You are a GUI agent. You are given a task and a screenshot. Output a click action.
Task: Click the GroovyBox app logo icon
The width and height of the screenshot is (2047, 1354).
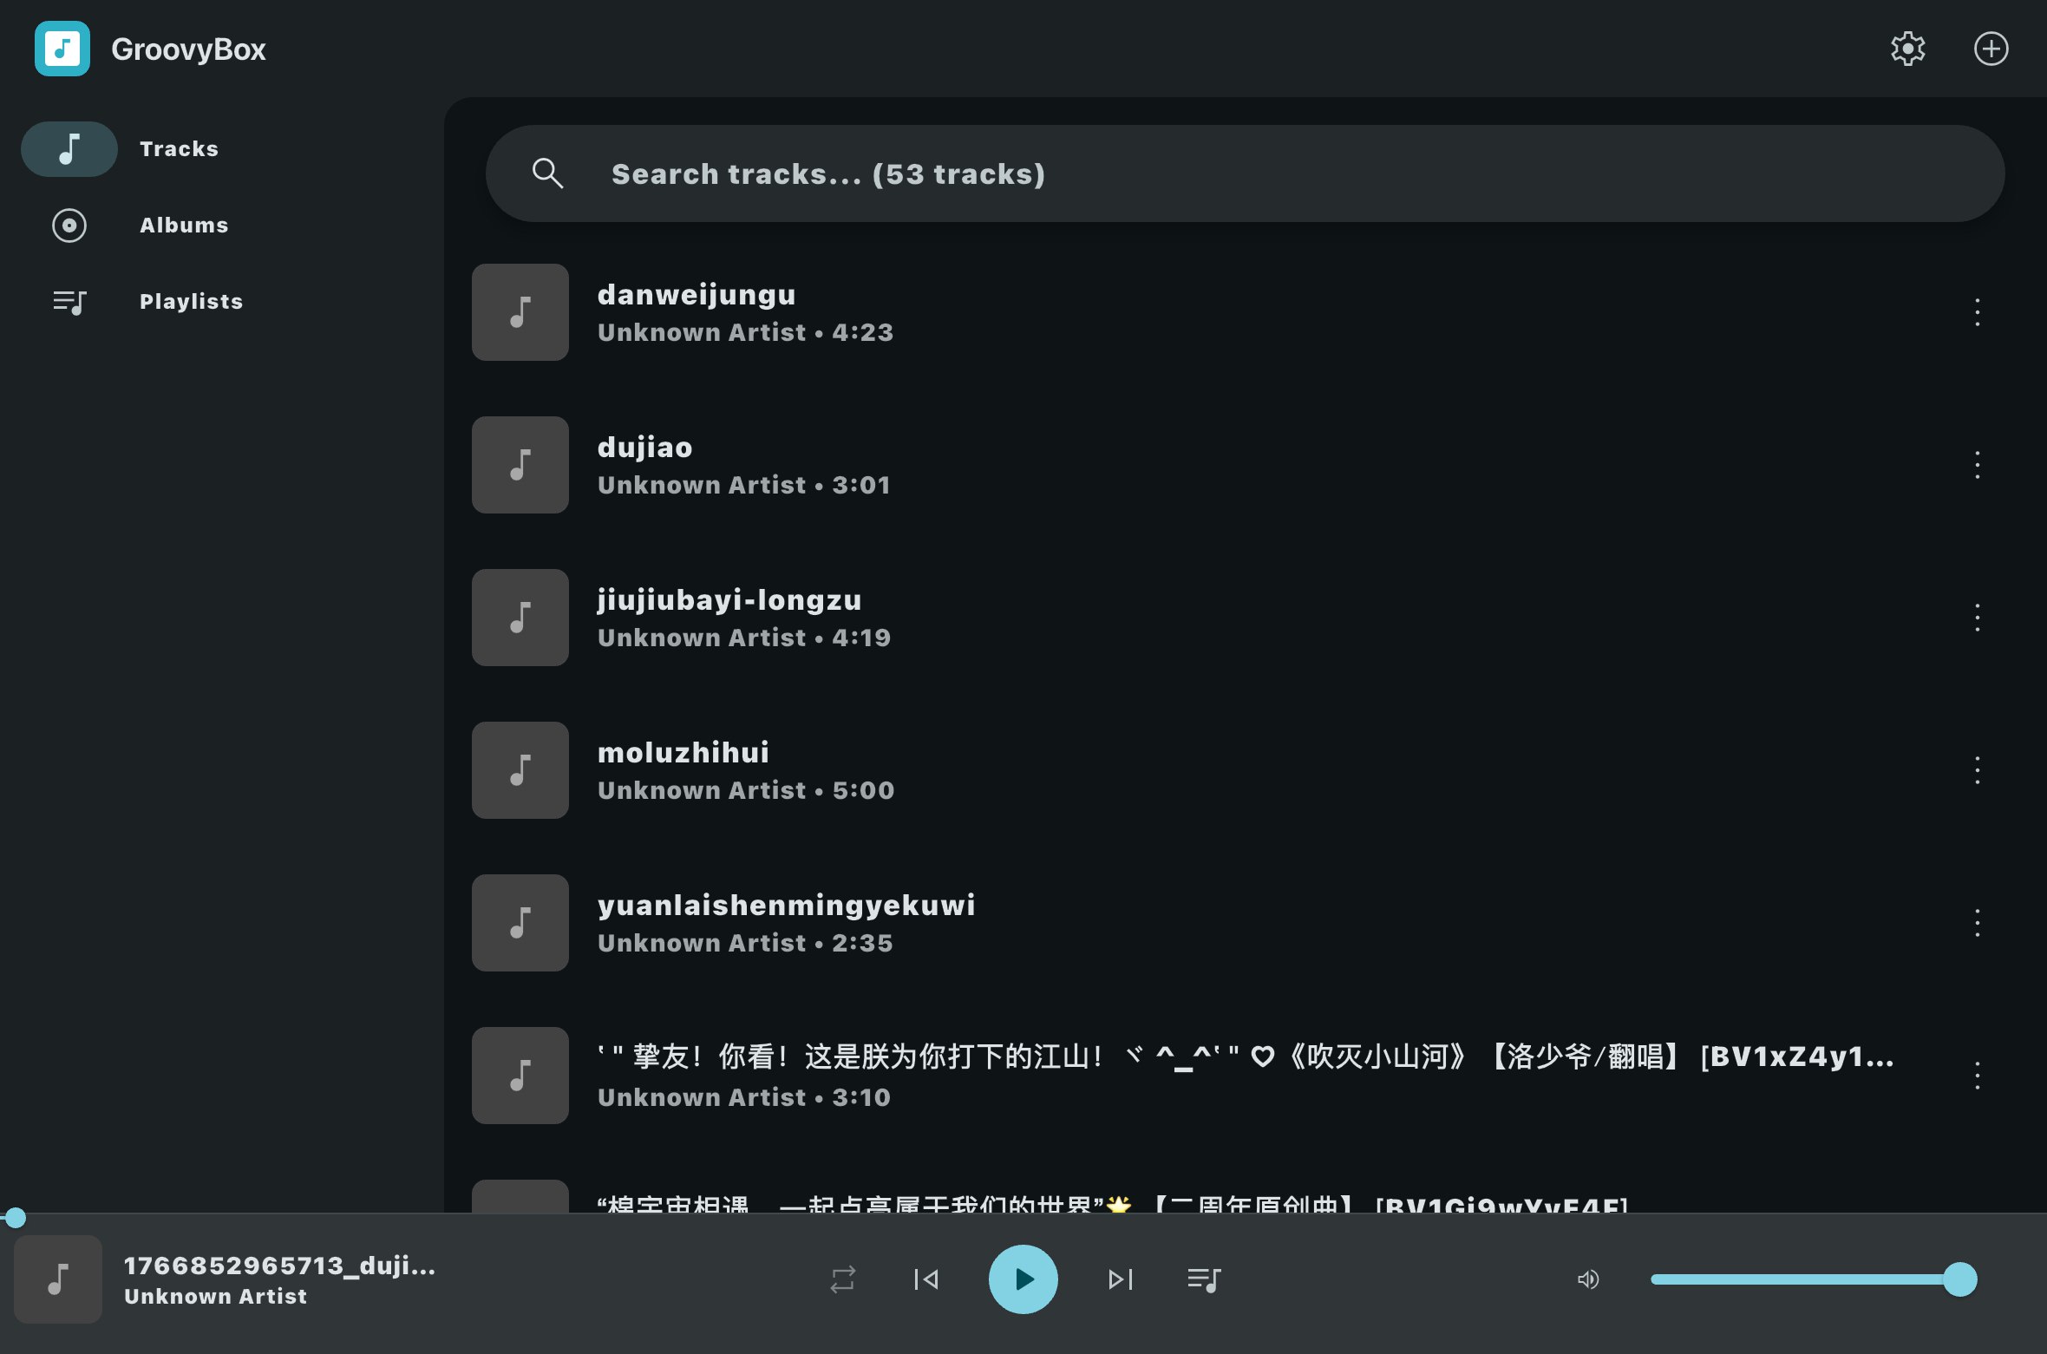coord(62,49)
